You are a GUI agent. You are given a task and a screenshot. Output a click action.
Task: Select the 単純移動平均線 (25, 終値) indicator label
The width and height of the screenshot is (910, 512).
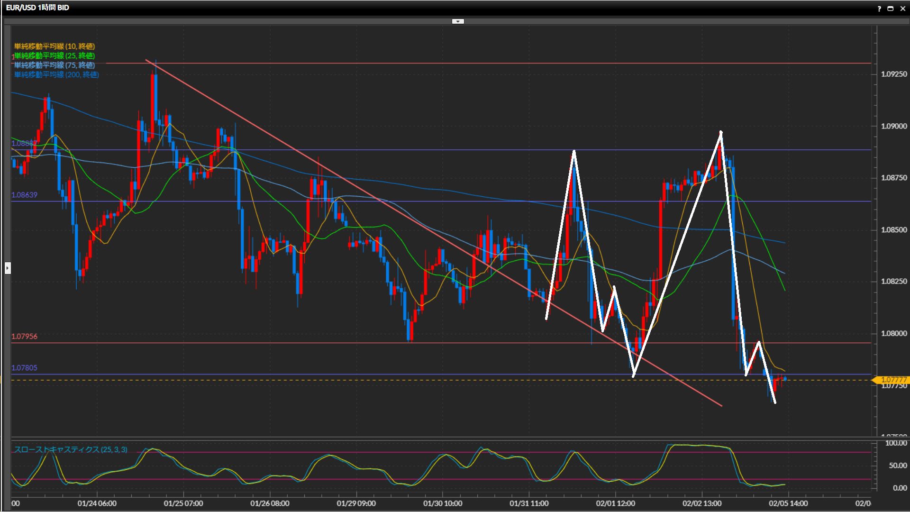coord(55,55)
